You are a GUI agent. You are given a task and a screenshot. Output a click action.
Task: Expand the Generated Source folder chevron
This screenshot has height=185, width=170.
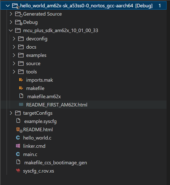11,14
